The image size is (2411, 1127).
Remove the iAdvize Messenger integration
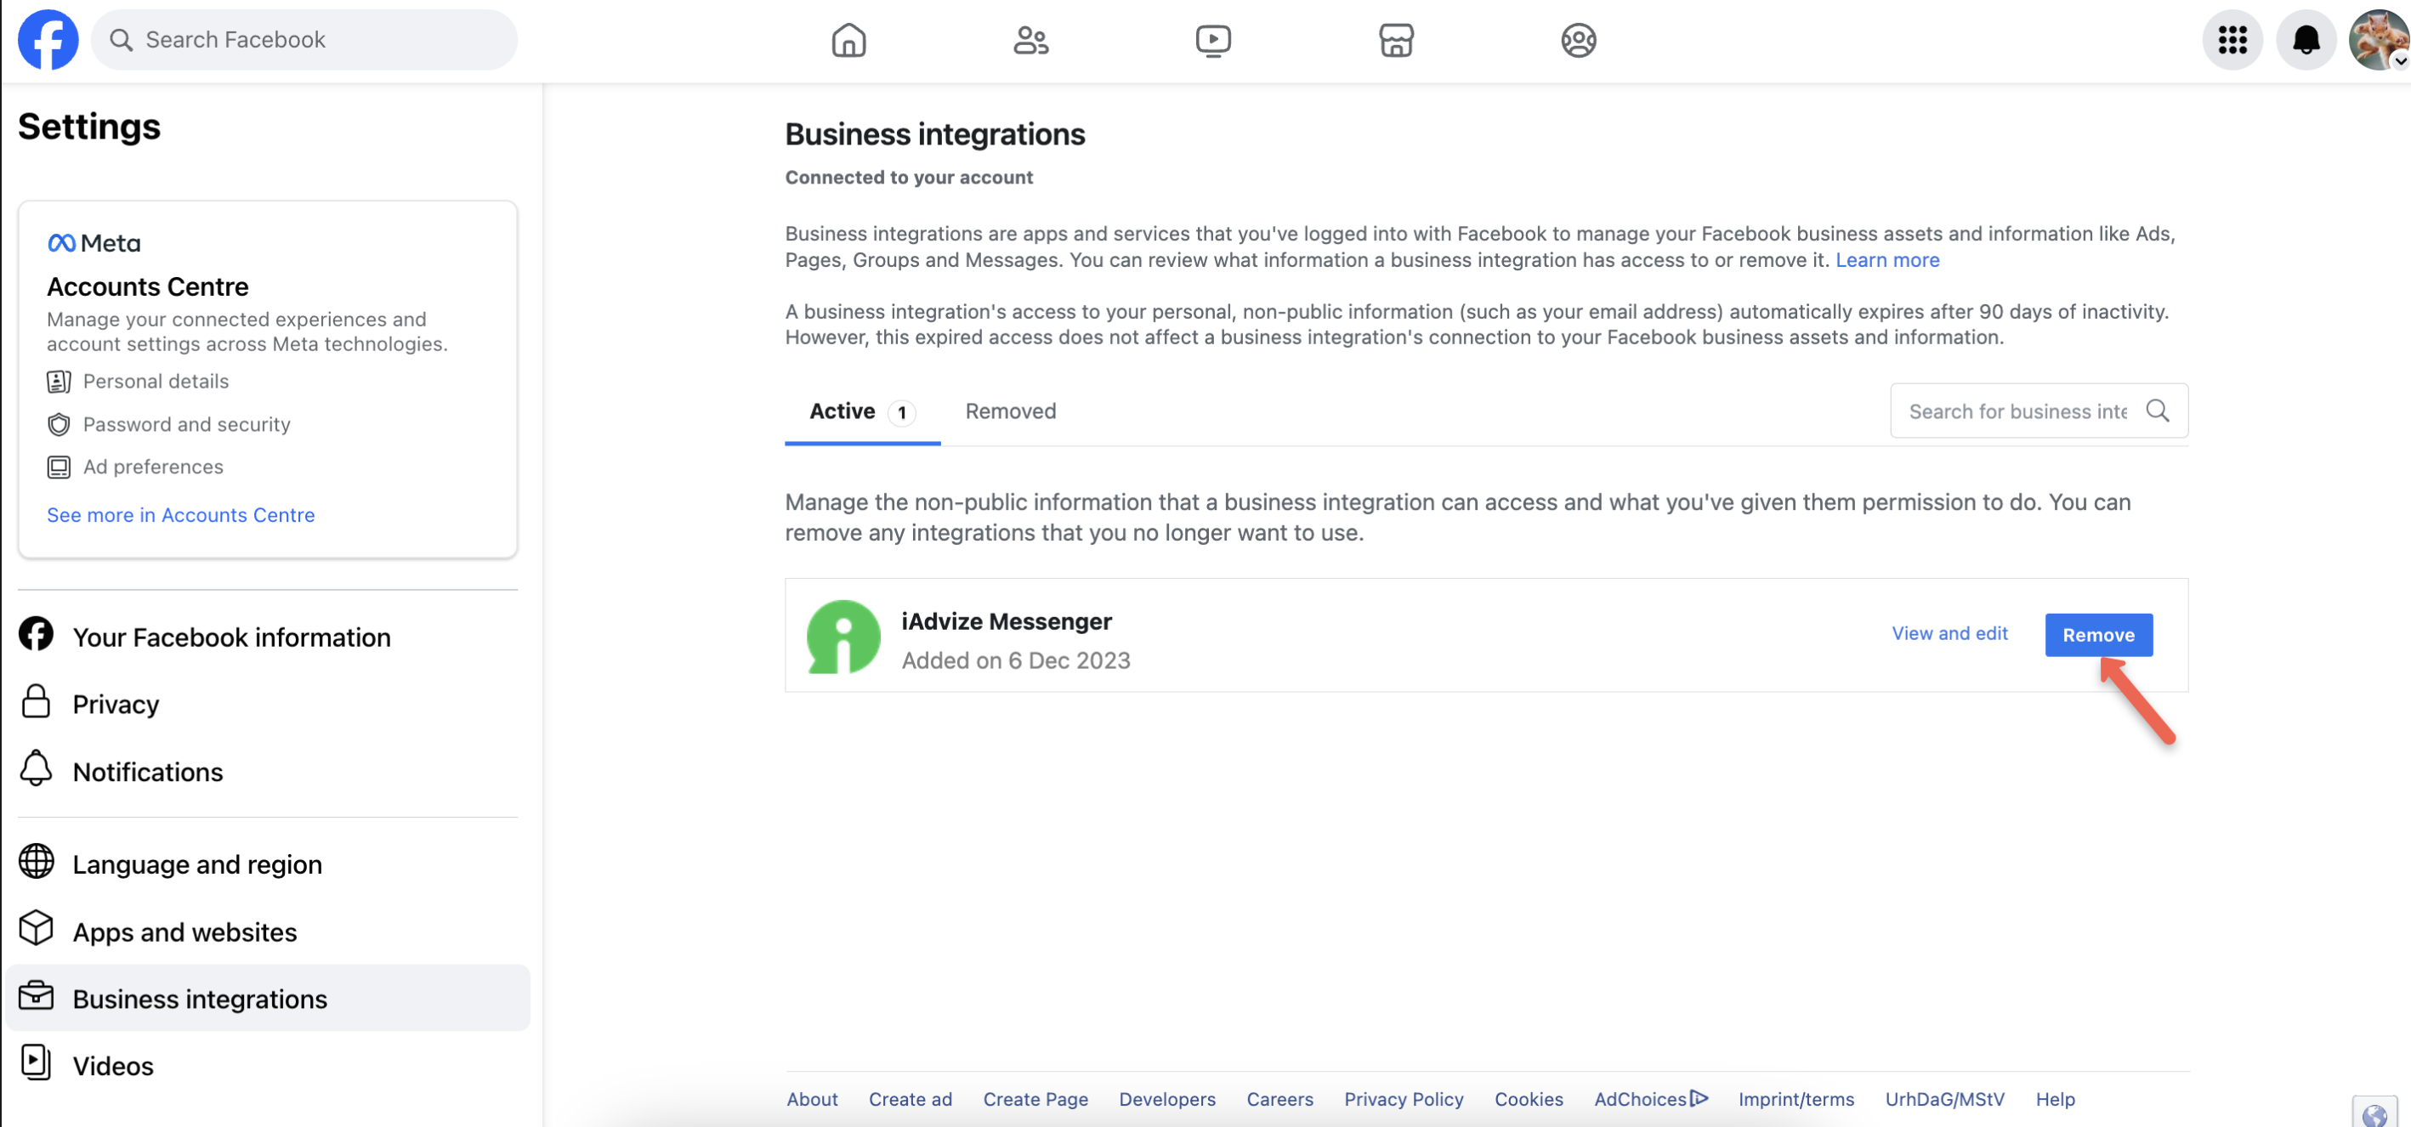[2098, 635]
